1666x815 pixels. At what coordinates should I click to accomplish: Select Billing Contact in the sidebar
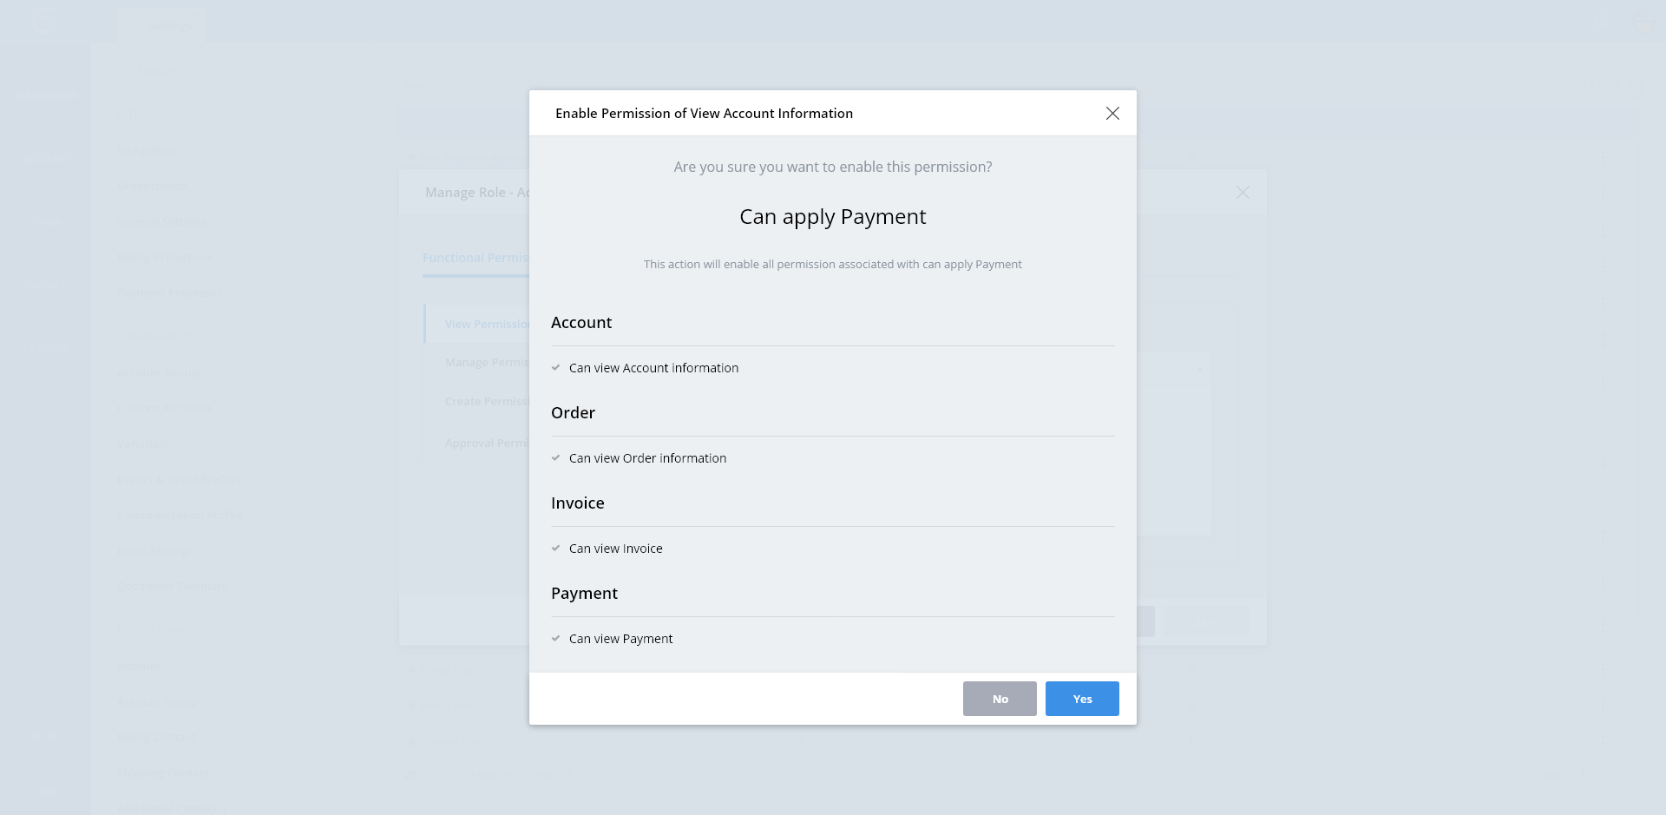pyautogui.click(x=156, y=738)
